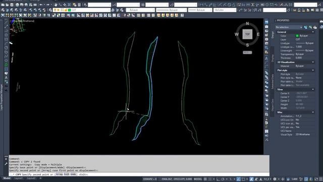Select the Pan hand tool
The width and height of the screenshot is (323, 182).
pos(56,5)
